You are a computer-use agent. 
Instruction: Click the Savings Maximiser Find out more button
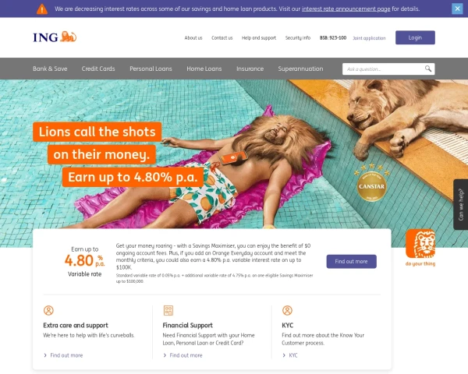[x=351, y=262]
